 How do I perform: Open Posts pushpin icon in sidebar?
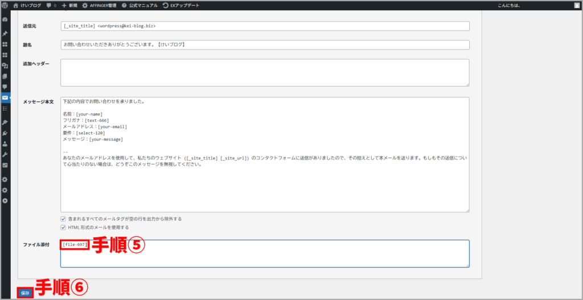[5, 34]
